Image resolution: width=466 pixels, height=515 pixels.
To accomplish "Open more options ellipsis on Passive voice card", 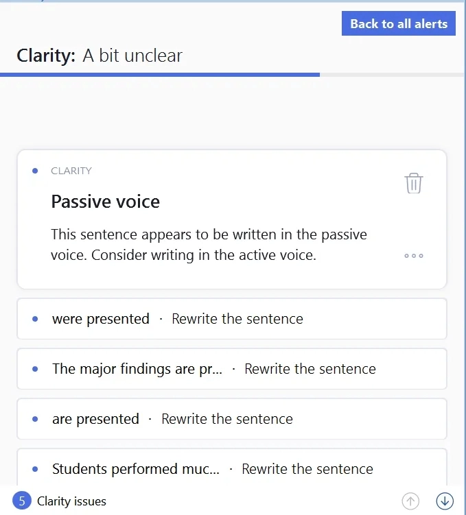I will pos(414,256).
